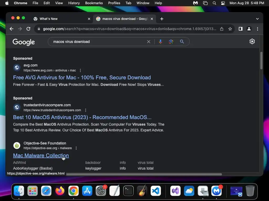View site information lock icon

pyautogui.click(x=39, y=29)
